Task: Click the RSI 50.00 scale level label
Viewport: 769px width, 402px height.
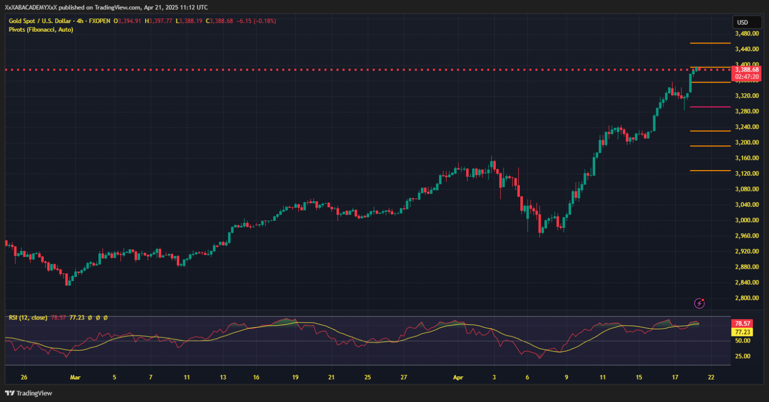Action: (742, 341)
